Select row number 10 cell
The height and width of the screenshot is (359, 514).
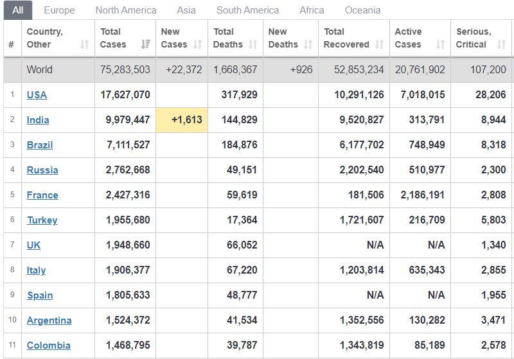tap(12, 320)
